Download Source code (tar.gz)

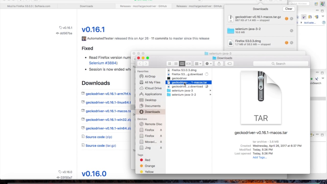point(101,146)
